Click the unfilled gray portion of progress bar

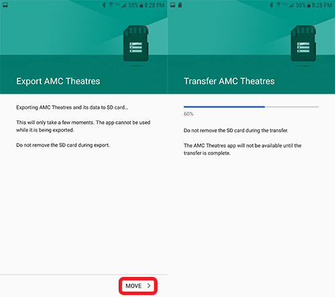point(291,107)
